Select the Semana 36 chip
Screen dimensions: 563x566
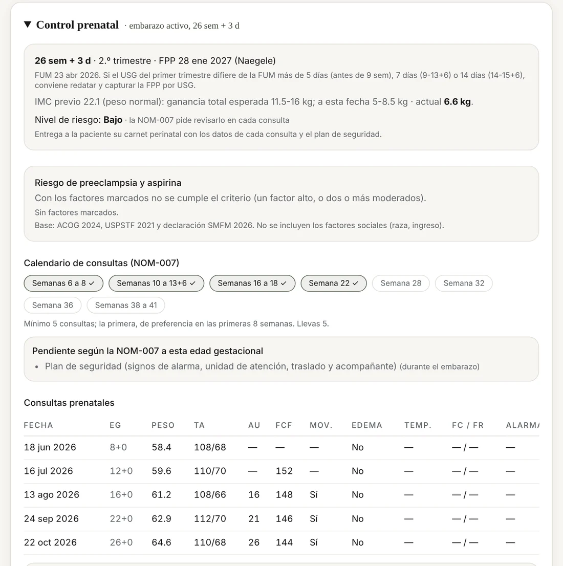point(52,306)
